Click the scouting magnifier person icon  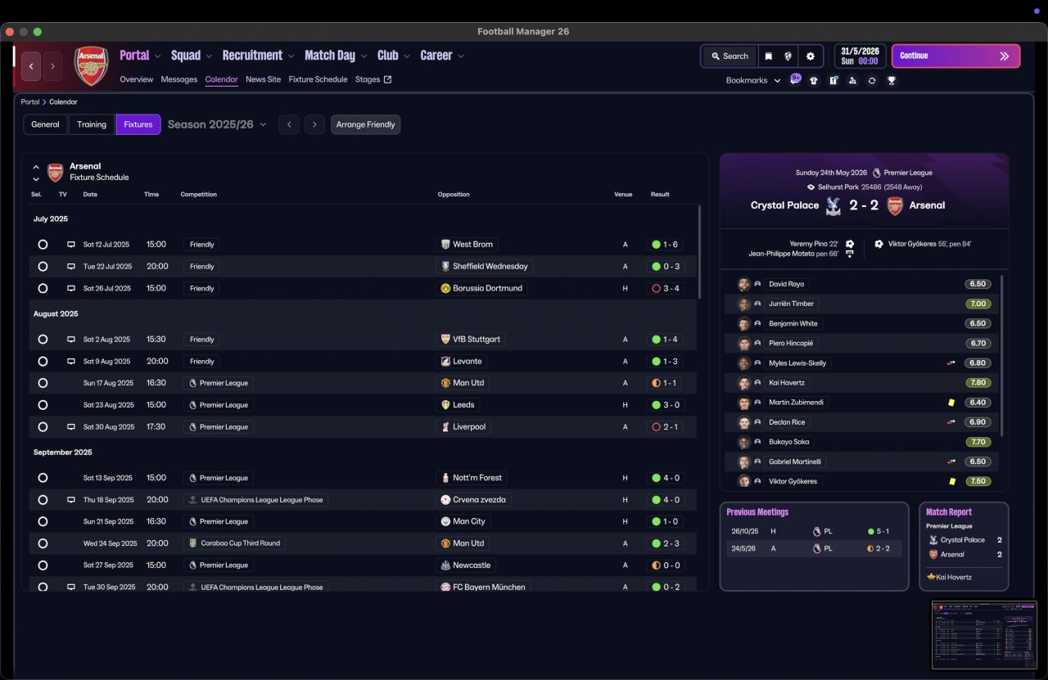click(853, 80)
